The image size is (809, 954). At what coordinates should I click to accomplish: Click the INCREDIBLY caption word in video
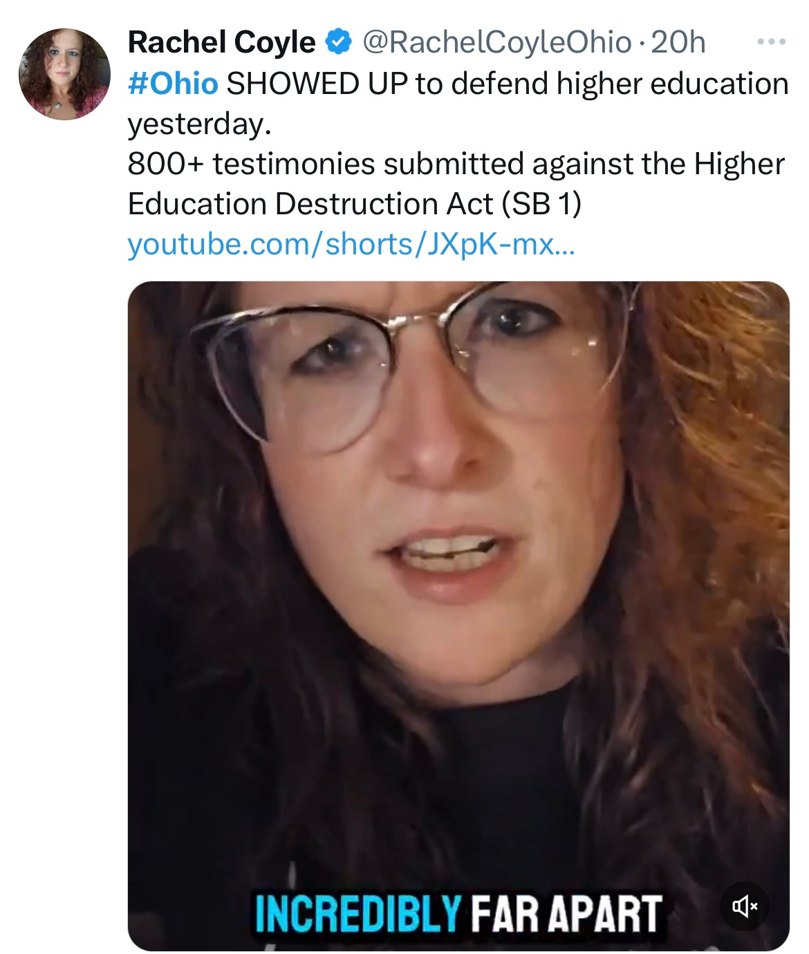pyautogui.click(x=357, y=913)
